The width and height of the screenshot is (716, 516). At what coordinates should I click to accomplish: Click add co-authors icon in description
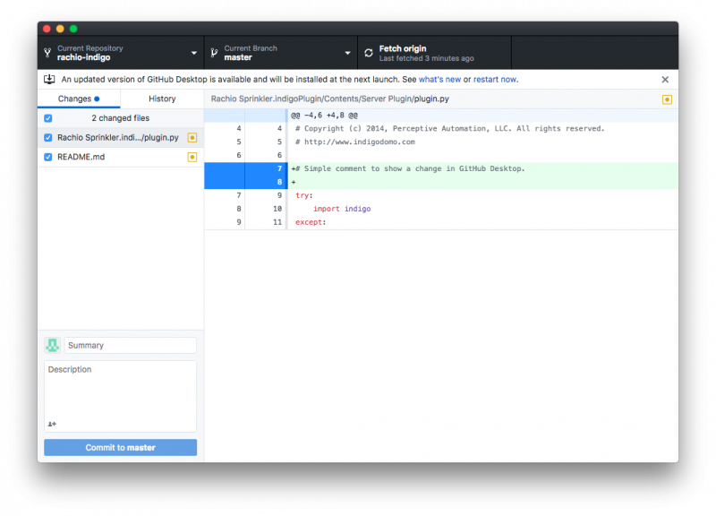pos(52,424)
